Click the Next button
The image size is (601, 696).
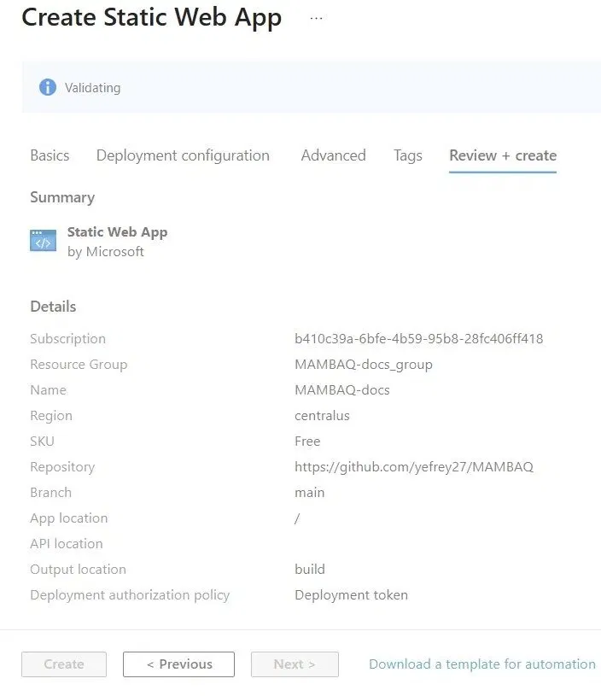click(295, 664)
